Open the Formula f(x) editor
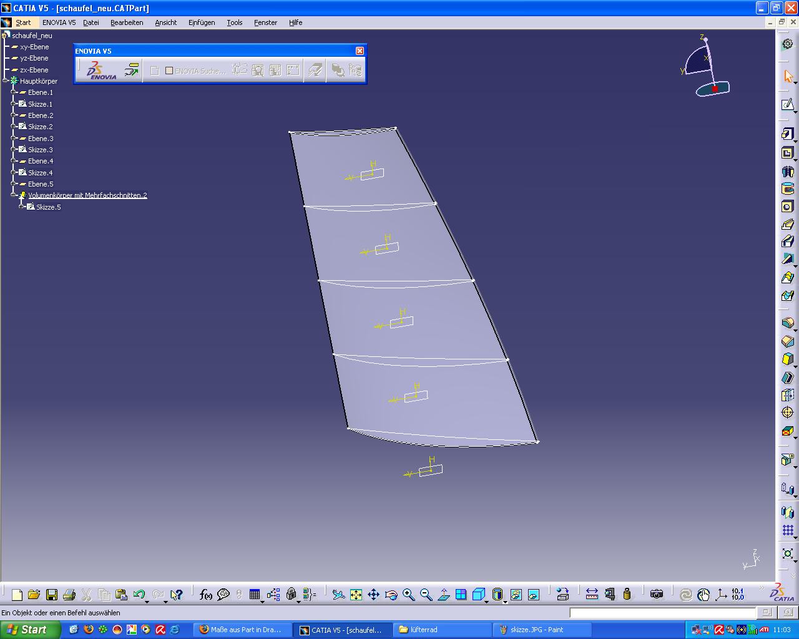Screen dimensions: 799x639 click(205, 595)
